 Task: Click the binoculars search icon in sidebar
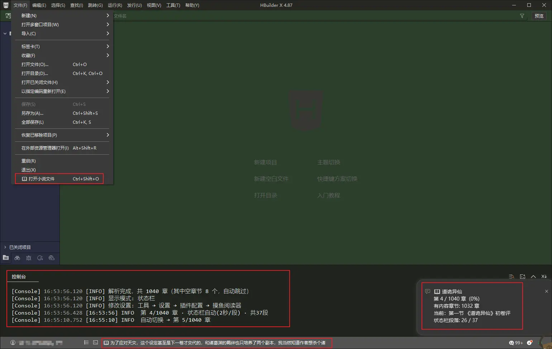(17, 258)
